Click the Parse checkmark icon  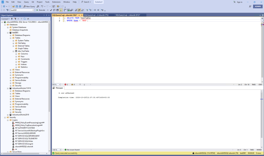(51, 10)
